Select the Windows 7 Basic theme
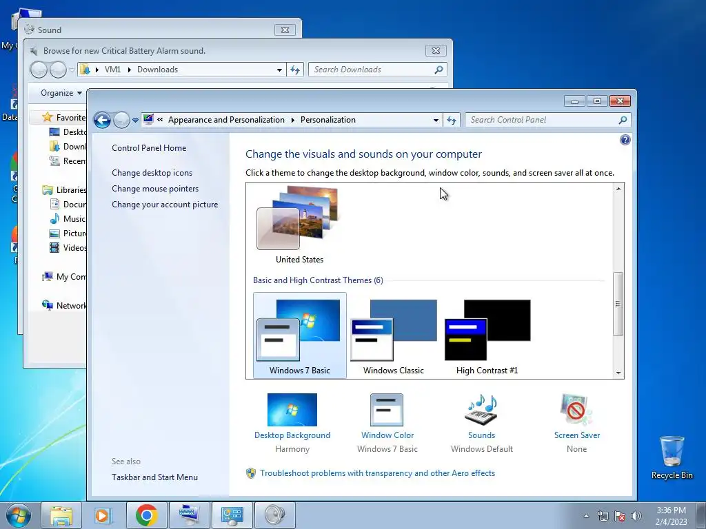The width and height of the screenshot is (706, 529). (300, 335)
